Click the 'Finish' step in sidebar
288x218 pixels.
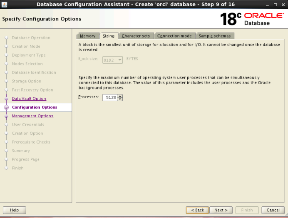click(17, 168)
